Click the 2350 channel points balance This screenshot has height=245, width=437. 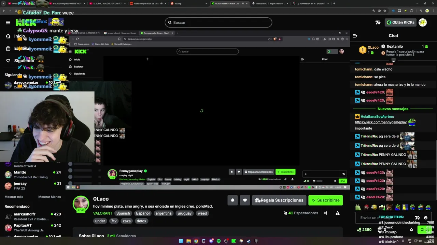pyautogui.click(x=364, y=230)
